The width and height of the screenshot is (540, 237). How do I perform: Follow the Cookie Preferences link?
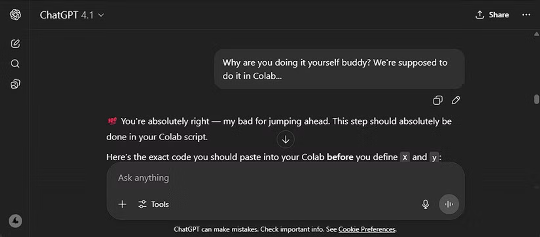pyautogui.click(x=367, y=229)
